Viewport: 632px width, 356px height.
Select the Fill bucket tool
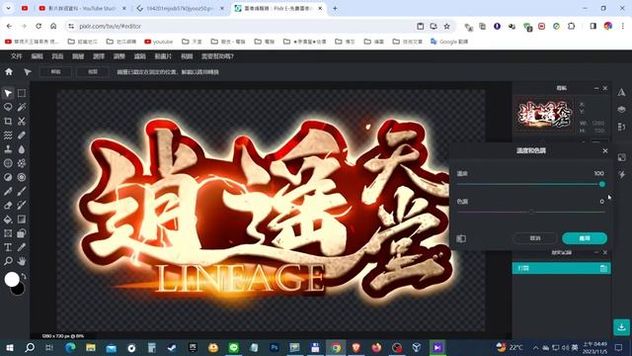(x=8, y=220)
